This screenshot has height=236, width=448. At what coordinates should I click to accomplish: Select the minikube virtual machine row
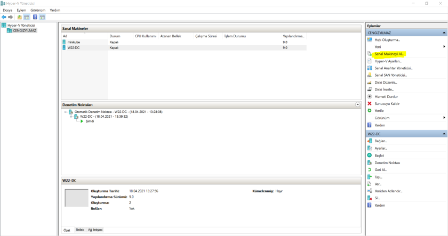click(74, 42)
